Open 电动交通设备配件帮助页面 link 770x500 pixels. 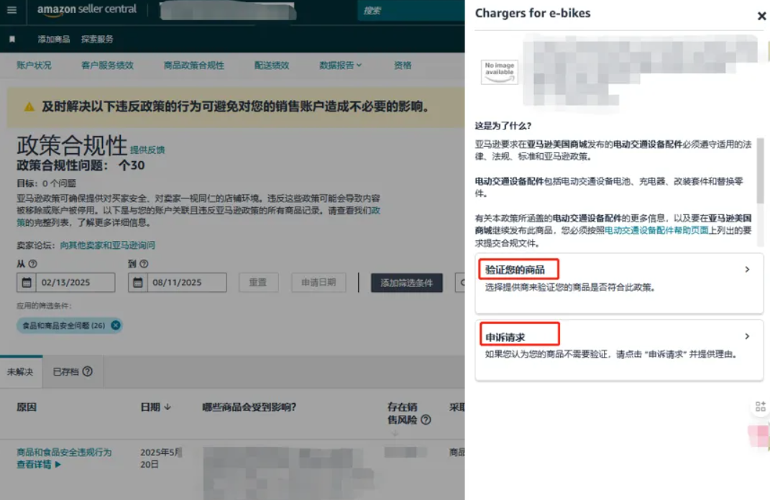point(656,230)
